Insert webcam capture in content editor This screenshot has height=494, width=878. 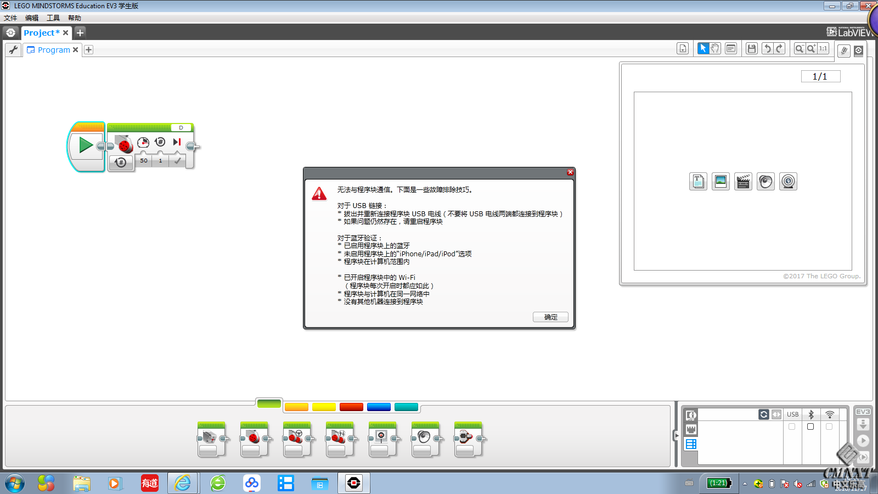point(788,181)
